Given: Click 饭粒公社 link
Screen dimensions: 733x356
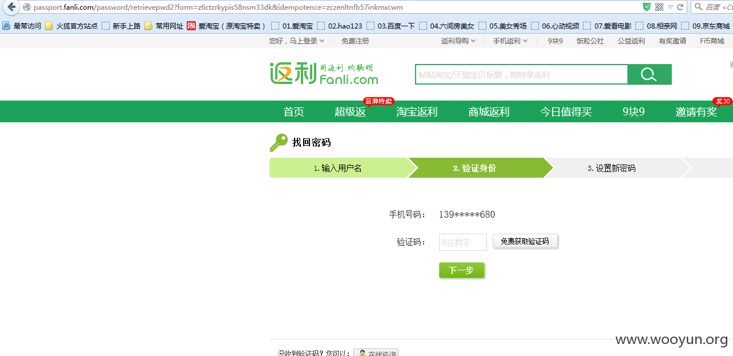Looking at the screenshot, I should pos(590,41).
